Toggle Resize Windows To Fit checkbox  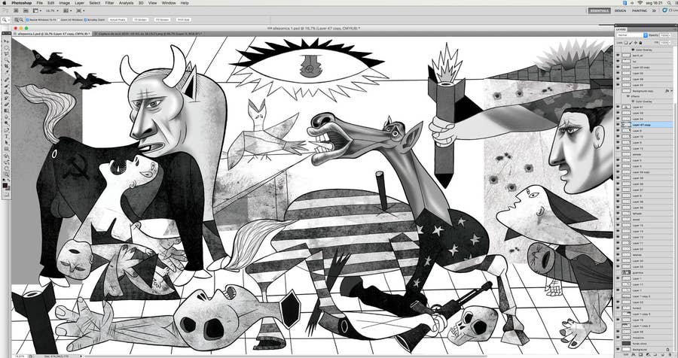pyautogui.click(x=27, y=20)
